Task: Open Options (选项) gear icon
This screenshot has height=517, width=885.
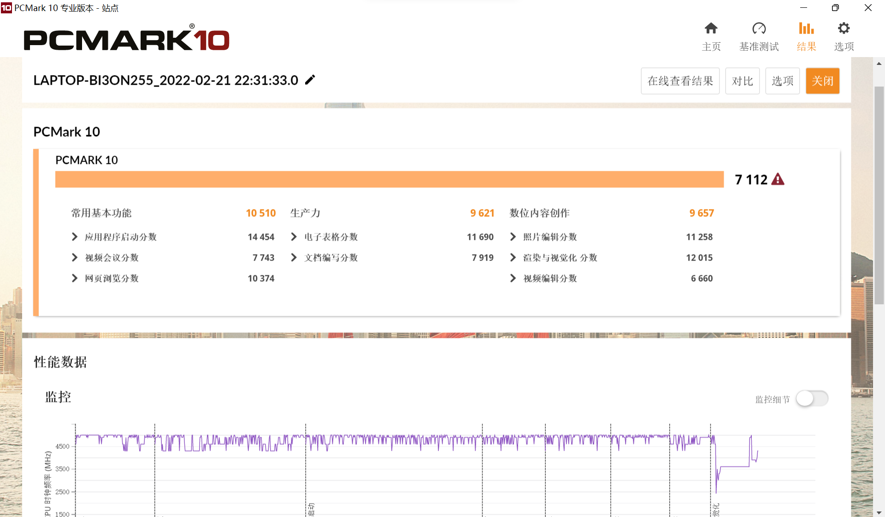Action: tap(844, 29)
